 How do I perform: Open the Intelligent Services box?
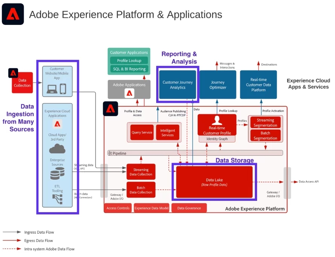(167, 132)
